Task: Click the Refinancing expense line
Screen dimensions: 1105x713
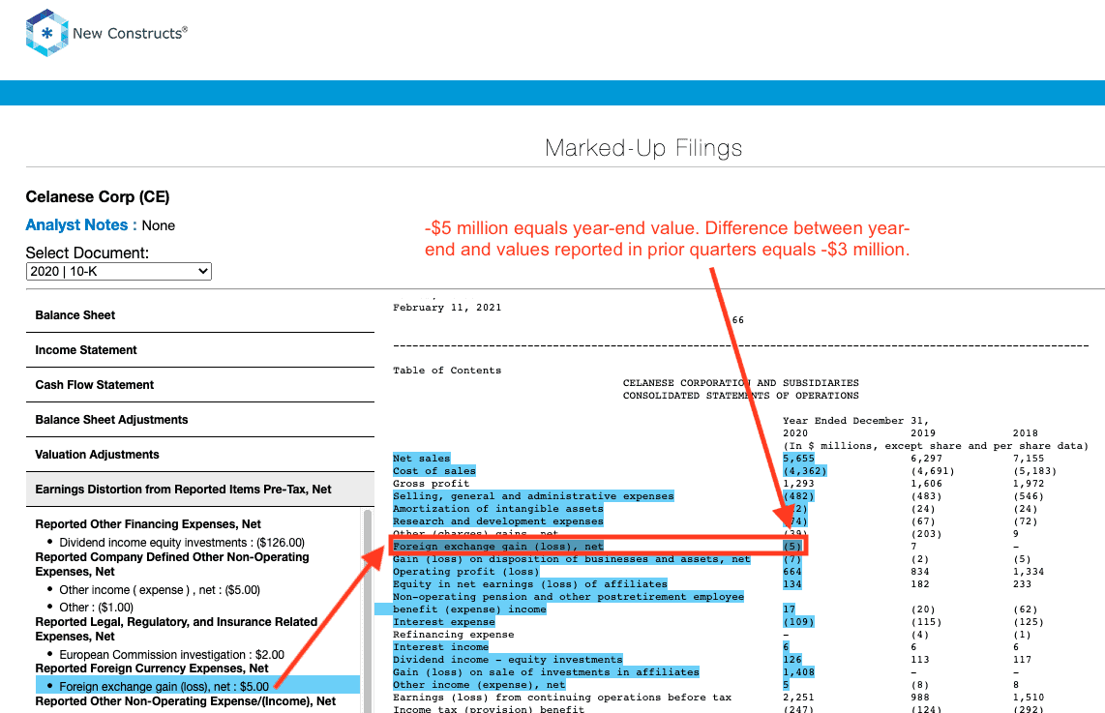Action: point(453,635)
